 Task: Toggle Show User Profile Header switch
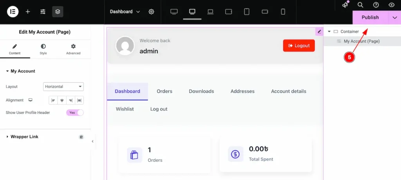[75, 113]
